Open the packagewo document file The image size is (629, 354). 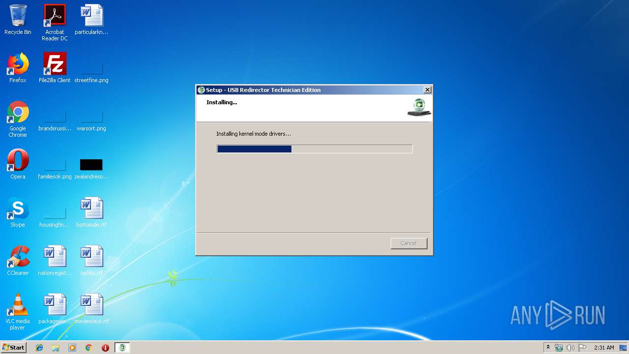(x=55, y=309)
